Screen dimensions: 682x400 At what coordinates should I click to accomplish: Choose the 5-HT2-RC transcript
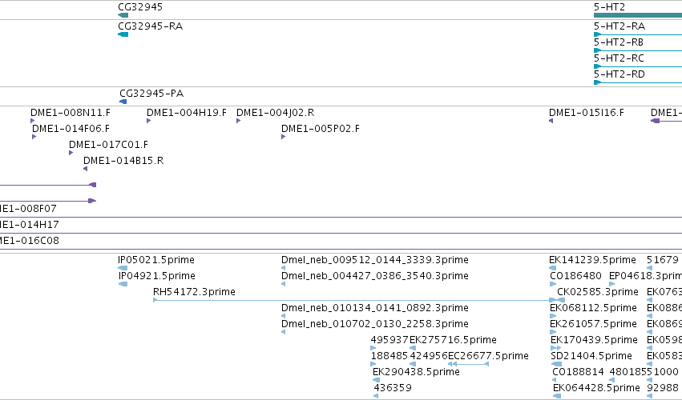pos(619,58)
